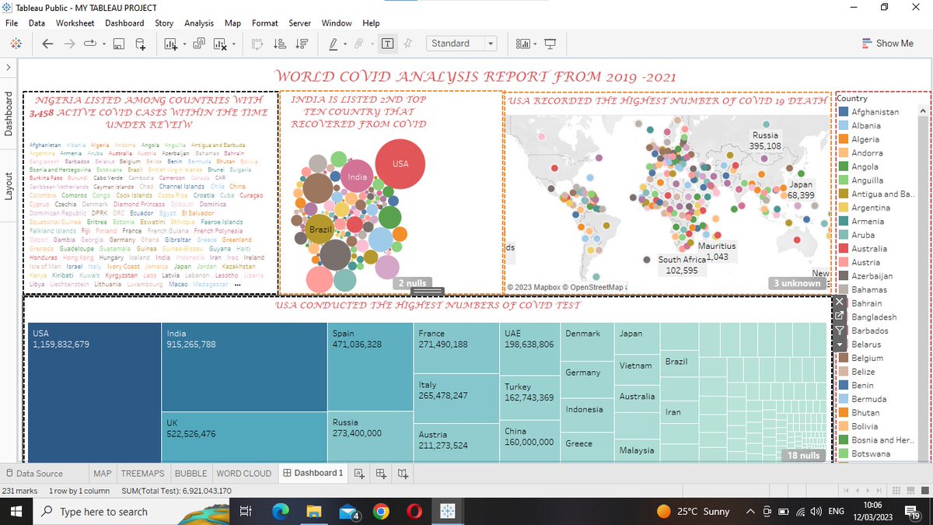Image resolution: width=933 pixels, height=525 pixels.
Task: Select the India treemap rectangle
Action: coord(243,366)
